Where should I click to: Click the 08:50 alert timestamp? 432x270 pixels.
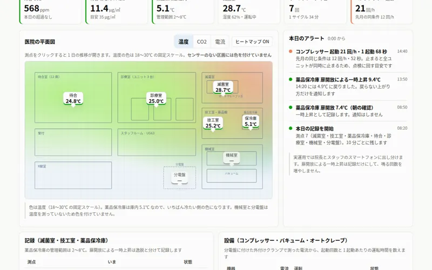tap(402, 107)
